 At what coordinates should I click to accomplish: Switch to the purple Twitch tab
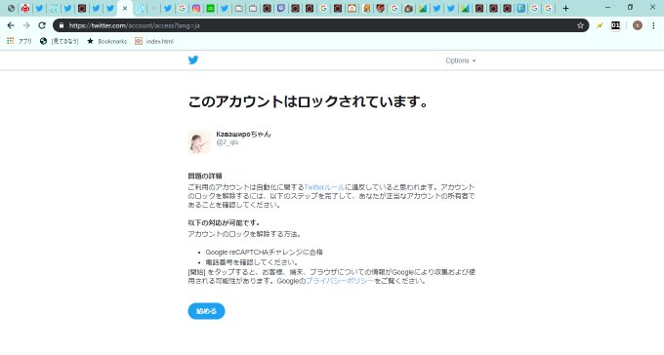click(281, 8)
